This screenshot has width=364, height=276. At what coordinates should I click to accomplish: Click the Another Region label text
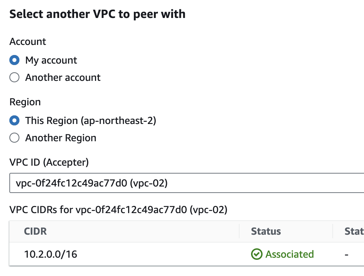tap(60, 138)
